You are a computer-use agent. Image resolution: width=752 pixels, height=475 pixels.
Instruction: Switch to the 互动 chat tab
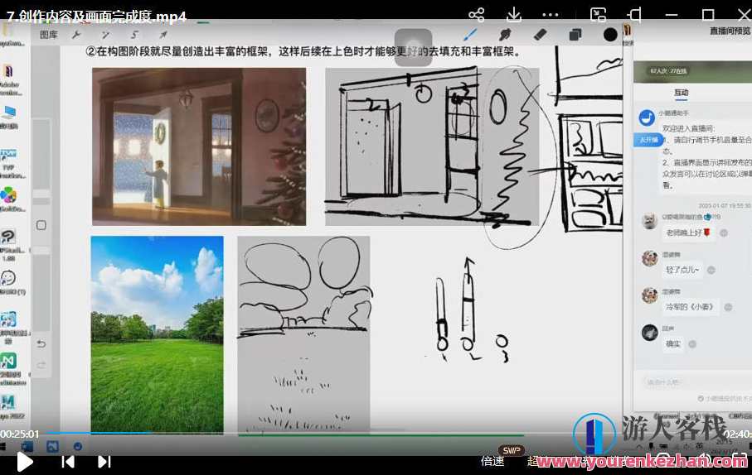coord(681,93)
